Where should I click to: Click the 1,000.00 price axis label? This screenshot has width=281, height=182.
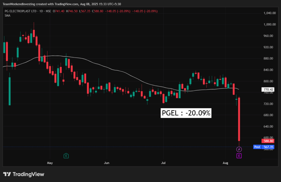click(x=270, y=24)
